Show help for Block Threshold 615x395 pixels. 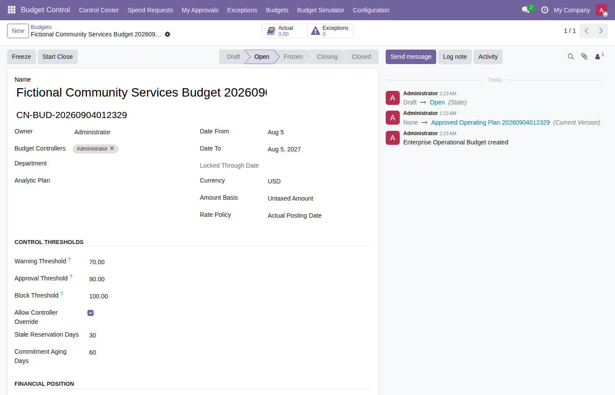coord(62,294)
